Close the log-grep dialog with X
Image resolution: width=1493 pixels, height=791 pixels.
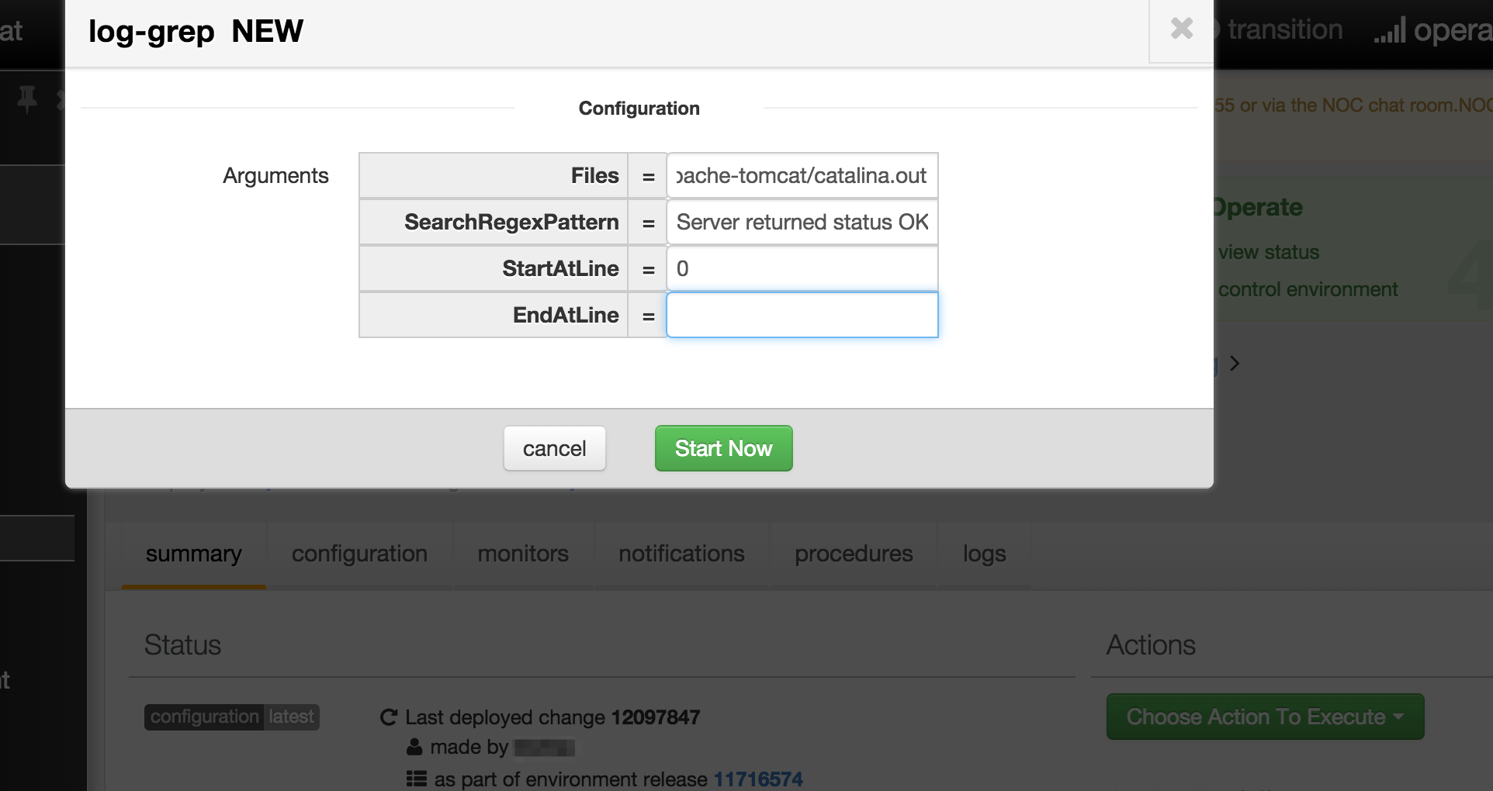tap(1181, 29)
